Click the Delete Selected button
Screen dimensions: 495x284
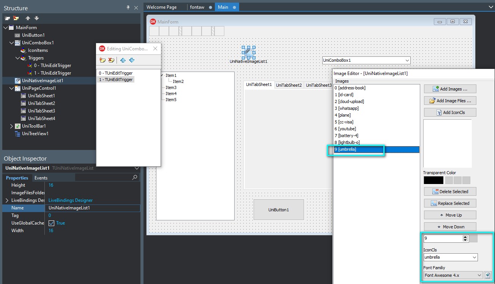click(450, 192)
